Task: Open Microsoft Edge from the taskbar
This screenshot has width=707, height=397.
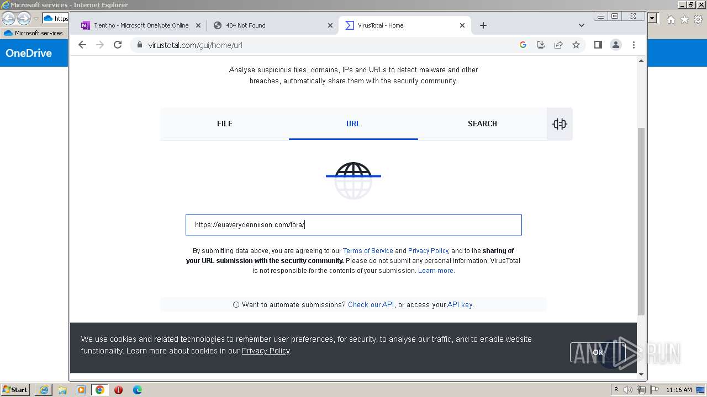Action: (138, 390)
